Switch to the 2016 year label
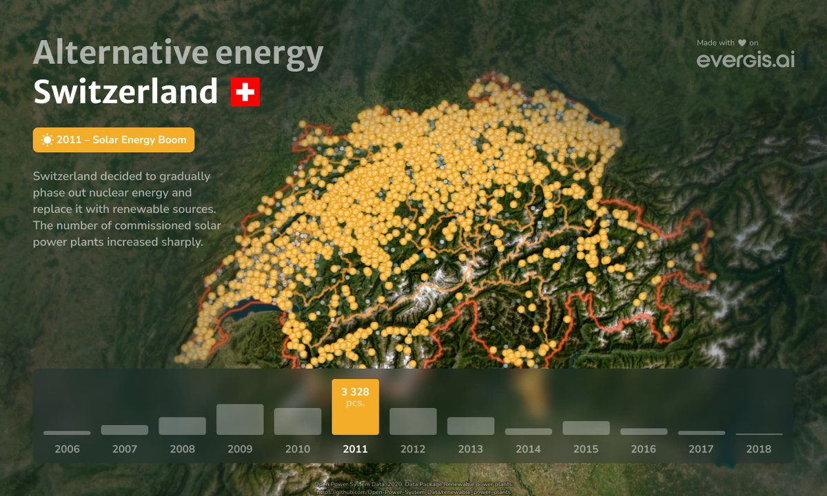Screen dimensions: 827x496 click(642, 448)
